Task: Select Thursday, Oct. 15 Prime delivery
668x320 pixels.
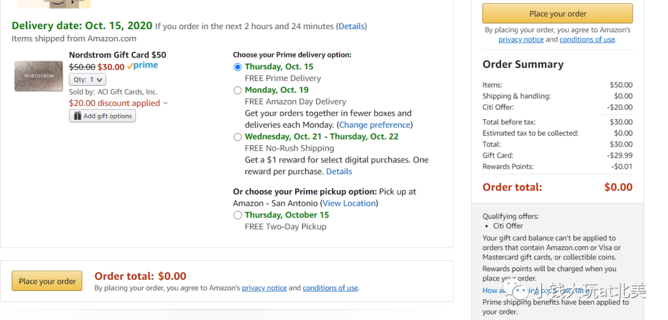Action: [238, 67]
